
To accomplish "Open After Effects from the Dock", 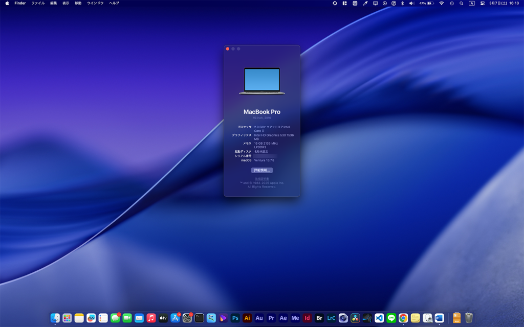I will tap(283, 318).
